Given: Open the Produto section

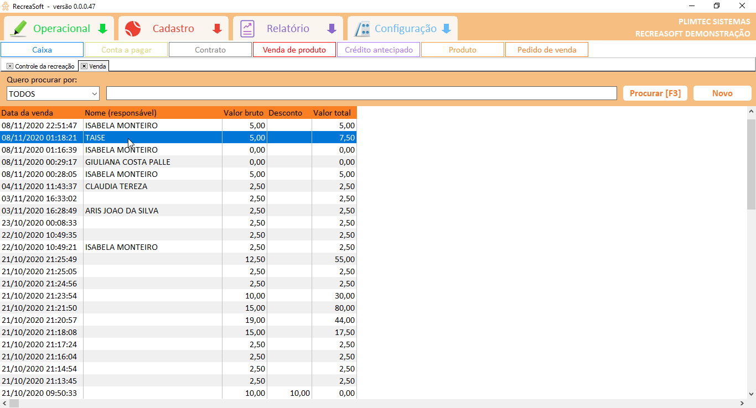Looking at the screenshot, I should (x=463, y=50).
